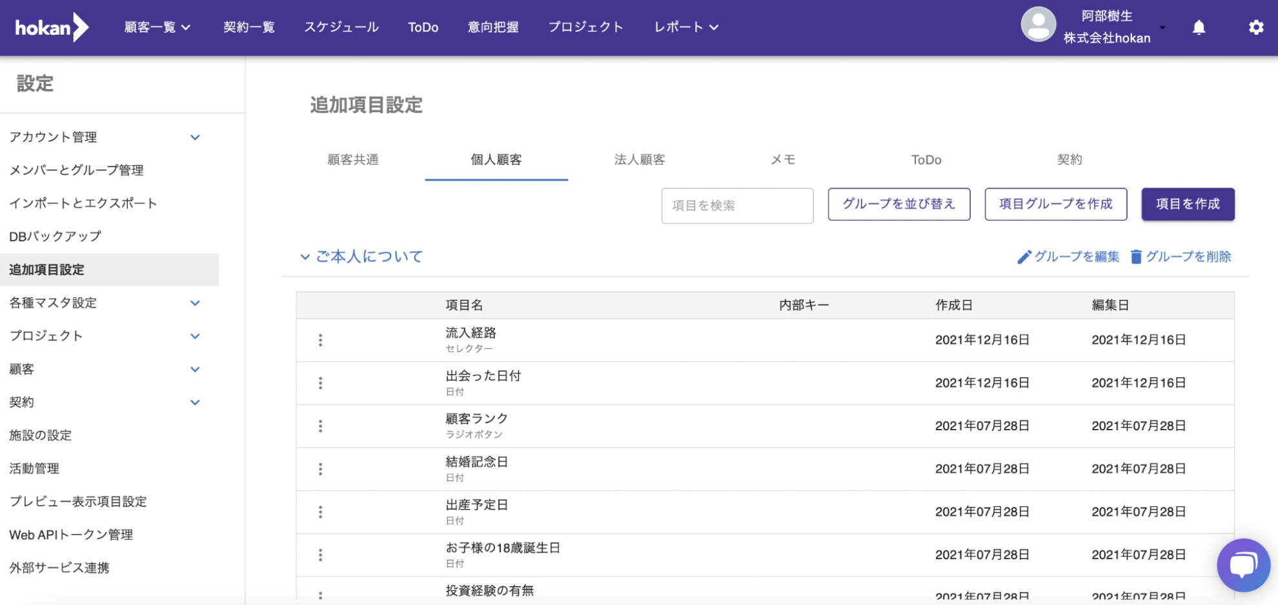The image size is (1278, 605).
Task: Open the notifications bell
Action: tap(1199, 27)
